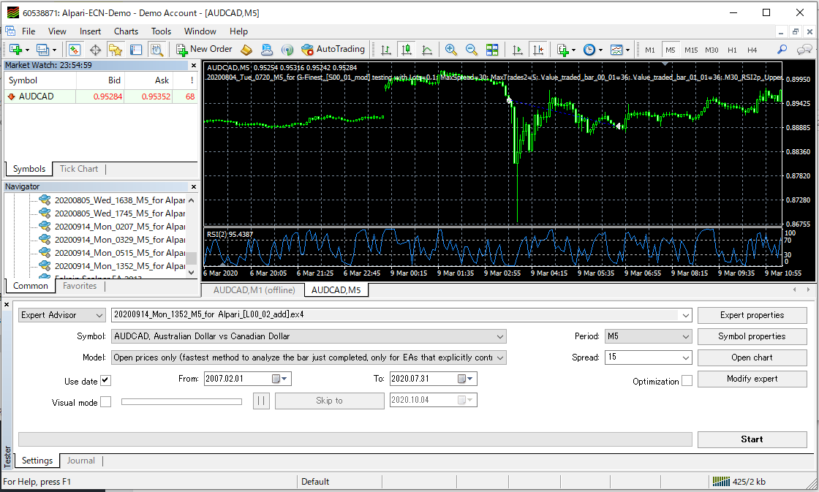Zoom in on the chart

pos(451,50)
